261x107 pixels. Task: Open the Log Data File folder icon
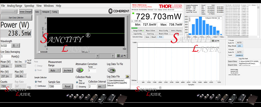[128, 76]
